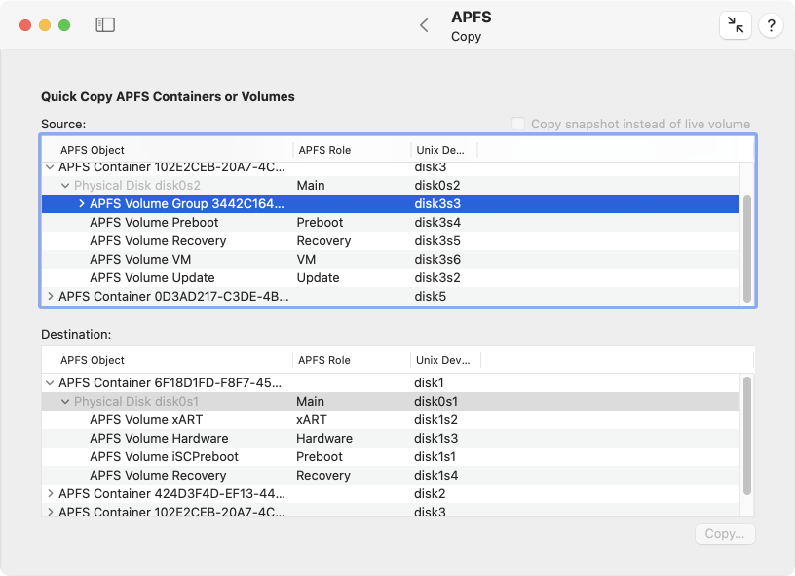795x576 pixels.
Task: Sort source list by APFS Role header
Action: pos(352,150)
